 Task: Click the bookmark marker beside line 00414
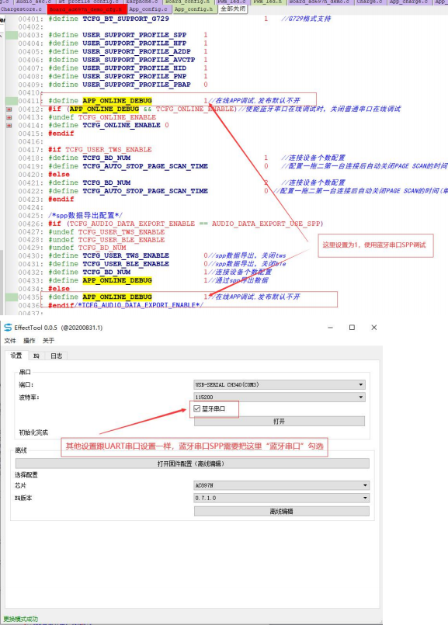(x=9, y=126)
